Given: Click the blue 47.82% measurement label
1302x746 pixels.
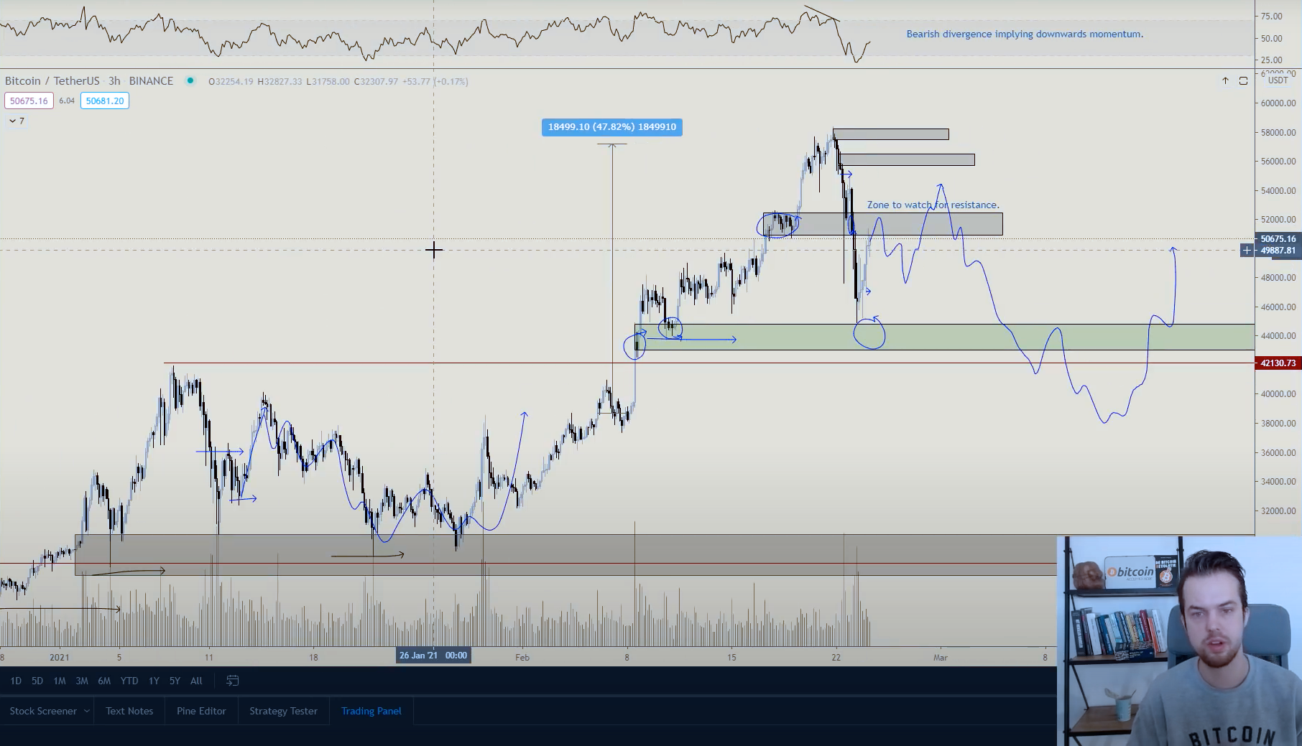Looking at the screenshot, I should click(612, 127).
